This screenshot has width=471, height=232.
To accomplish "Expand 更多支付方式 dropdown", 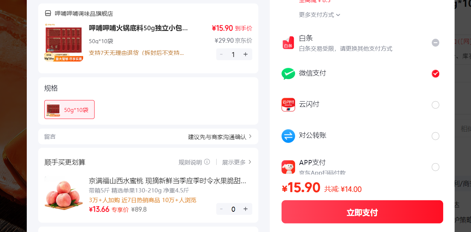I will (320, 15).
